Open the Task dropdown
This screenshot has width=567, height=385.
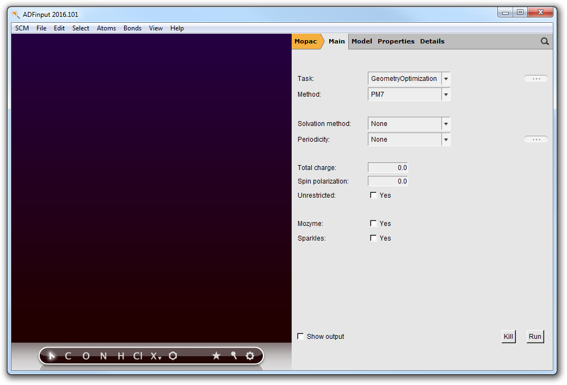409,79
